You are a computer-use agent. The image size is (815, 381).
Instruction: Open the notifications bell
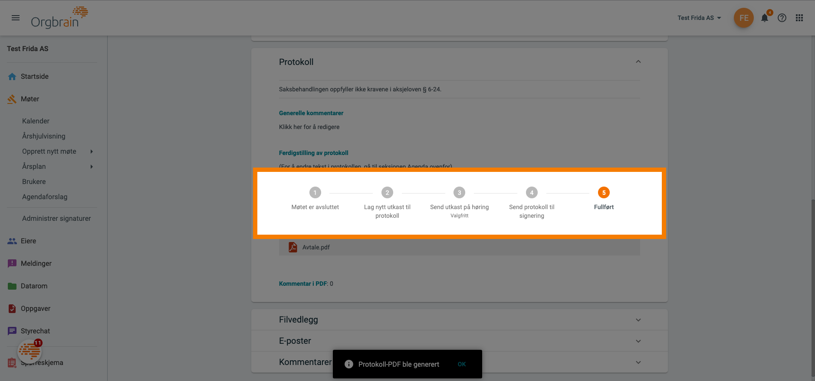[765, 18]
